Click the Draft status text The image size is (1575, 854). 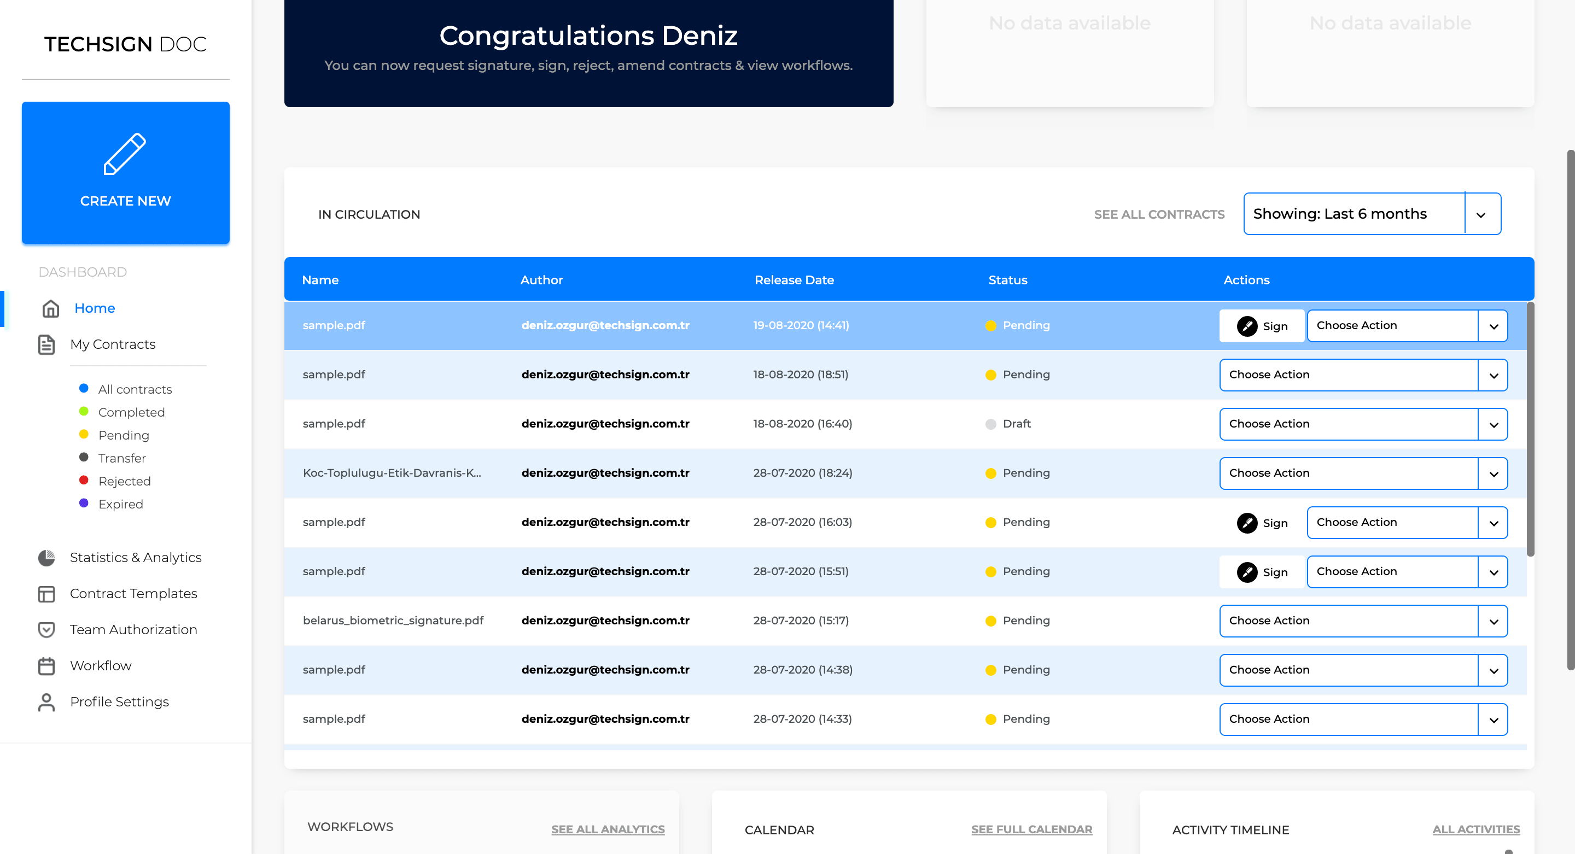[x=1017, y=424]
